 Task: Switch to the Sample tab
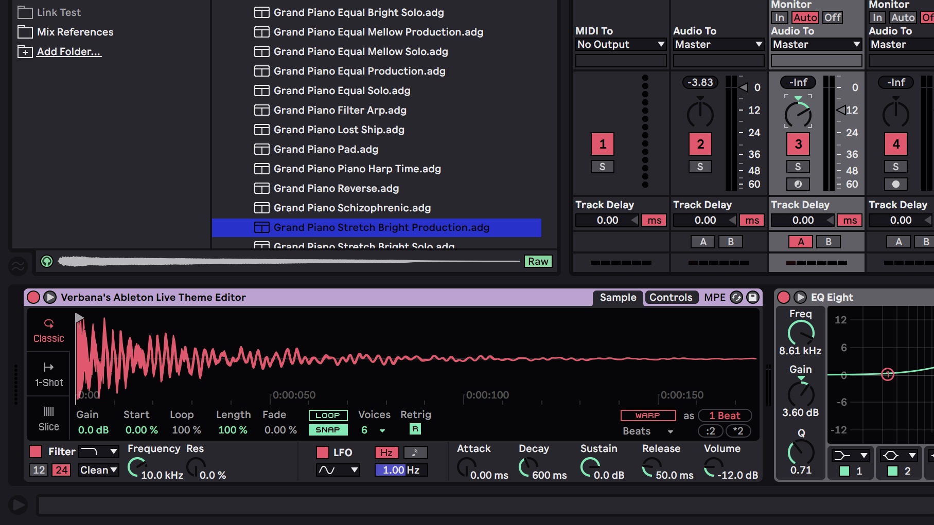pyautogui.click(x=618, y=297)
